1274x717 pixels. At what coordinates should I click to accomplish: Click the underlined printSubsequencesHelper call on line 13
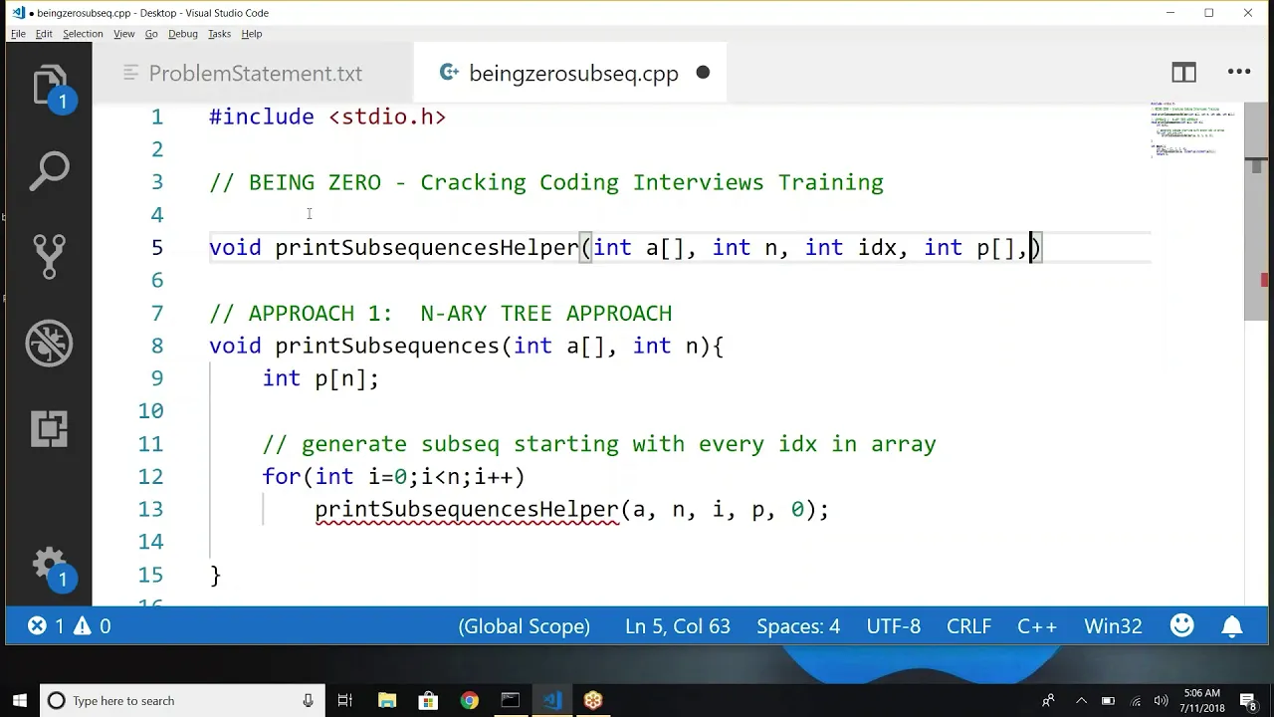coord(467,510)
